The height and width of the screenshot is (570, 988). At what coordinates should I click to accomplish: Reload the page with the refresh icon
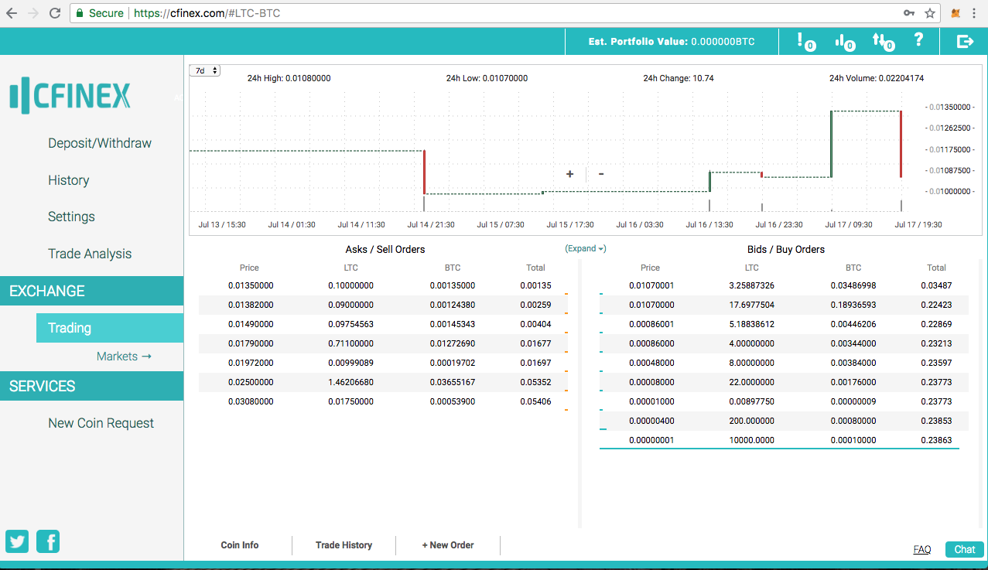(55, 13)
